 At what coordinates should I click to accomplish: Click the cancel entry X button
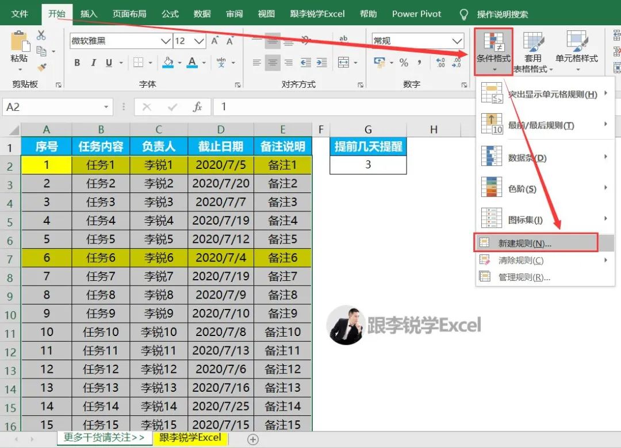point(147,107)
